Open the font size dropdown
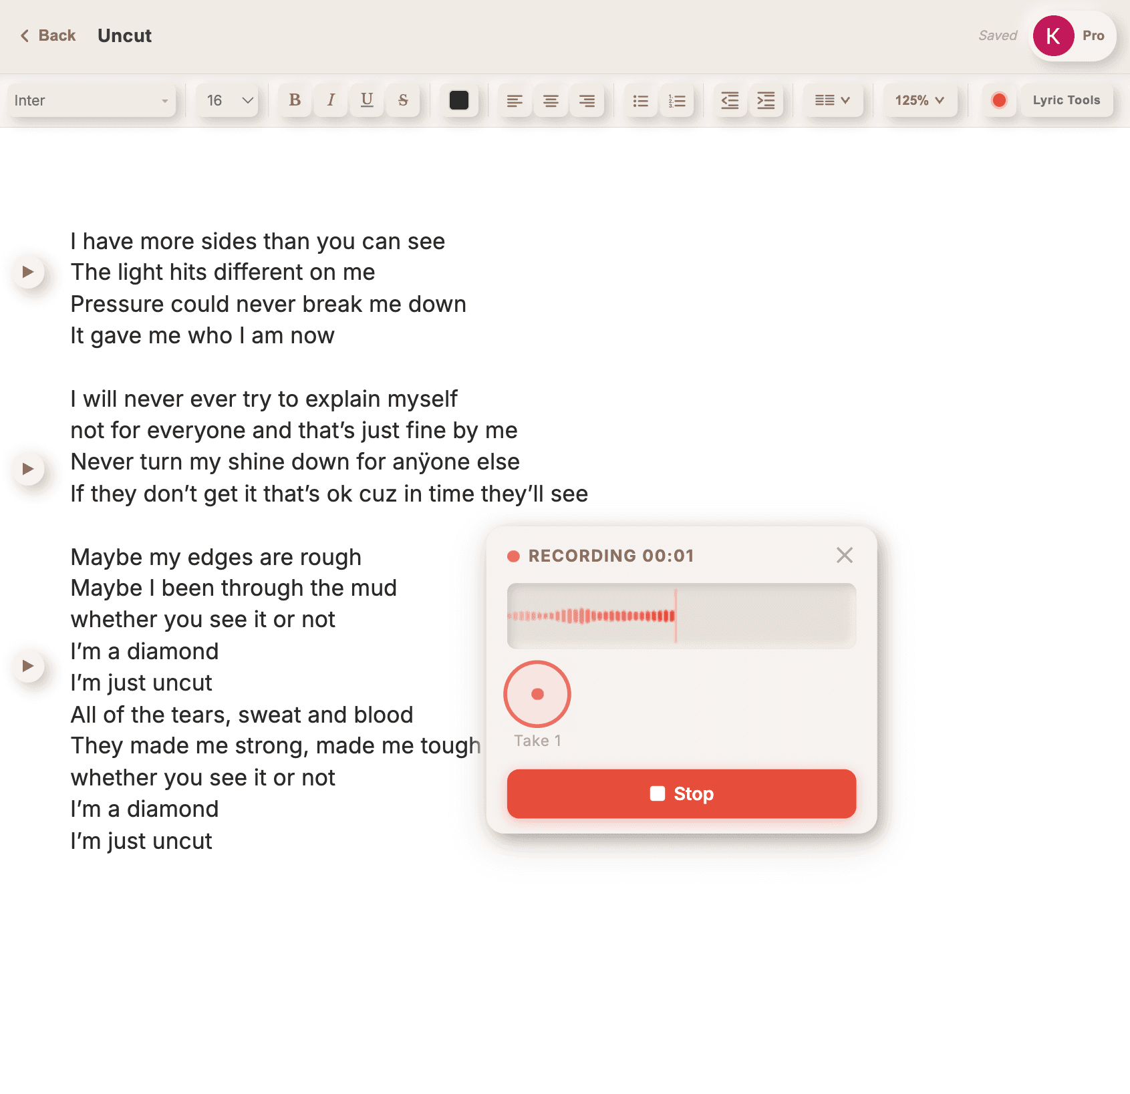Image resolution: width=1130 pixels, height=1094 pixels. point(227,101)
